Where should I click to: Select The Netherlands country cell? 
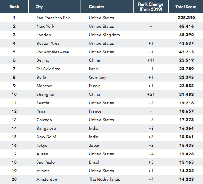click(105, 179)
